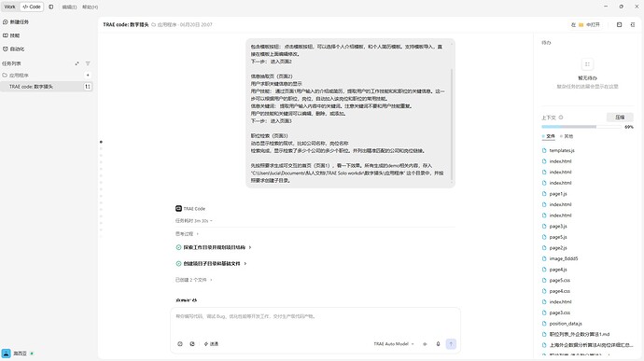The height and width of the screenshot is (361, 644).
Task: Open 技能 in left sidebar
Action: coord(11,35)
